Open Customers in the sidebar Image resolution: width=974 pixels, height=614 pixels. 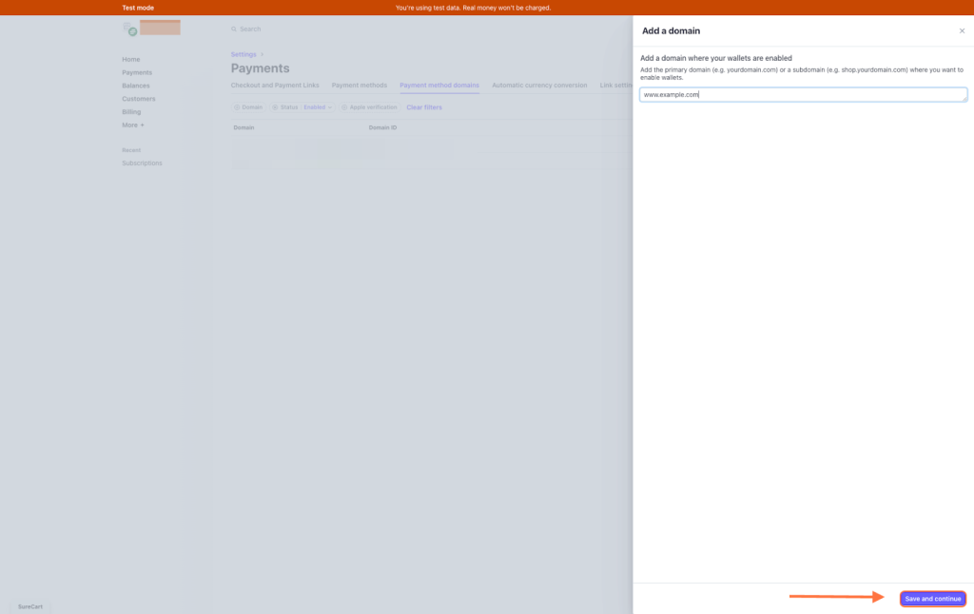(x=138, y=99)
